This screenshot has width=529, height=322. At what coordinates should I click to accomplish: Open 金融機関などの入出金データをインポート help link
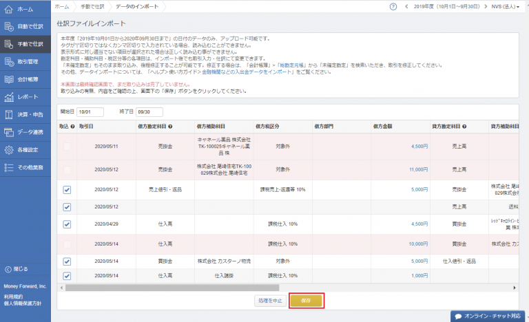point(247,72)
